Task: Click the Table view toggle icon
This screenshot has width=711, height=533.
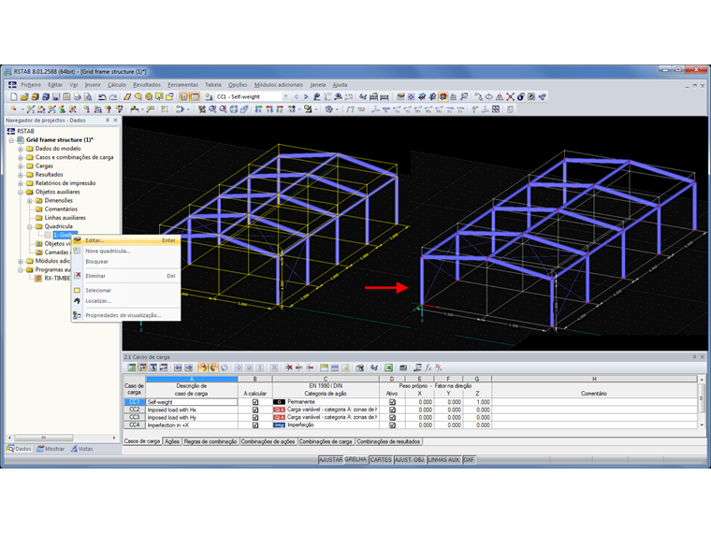Action: pyautogui.click(x=195, y=96)
